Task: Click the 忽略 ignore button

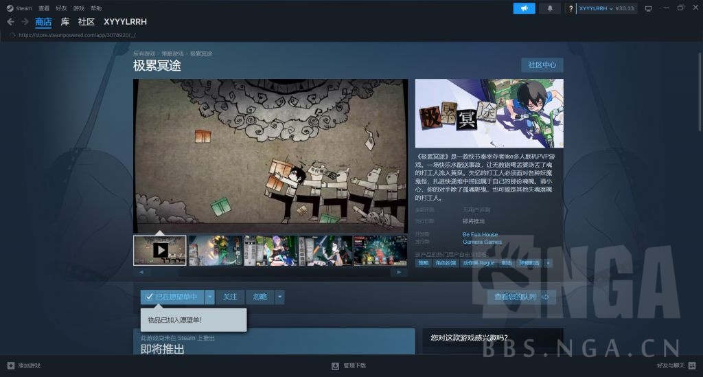Action: (260, 297)
